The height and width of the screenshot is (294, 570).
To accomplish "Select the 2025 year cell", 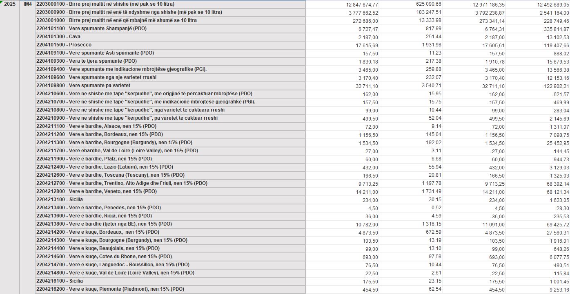I will click(9, 4).
